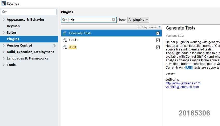Select Keymap in the settings tree
Viewport: 220px width, 126px height.
pyautogui.click(x=13, y=26)
